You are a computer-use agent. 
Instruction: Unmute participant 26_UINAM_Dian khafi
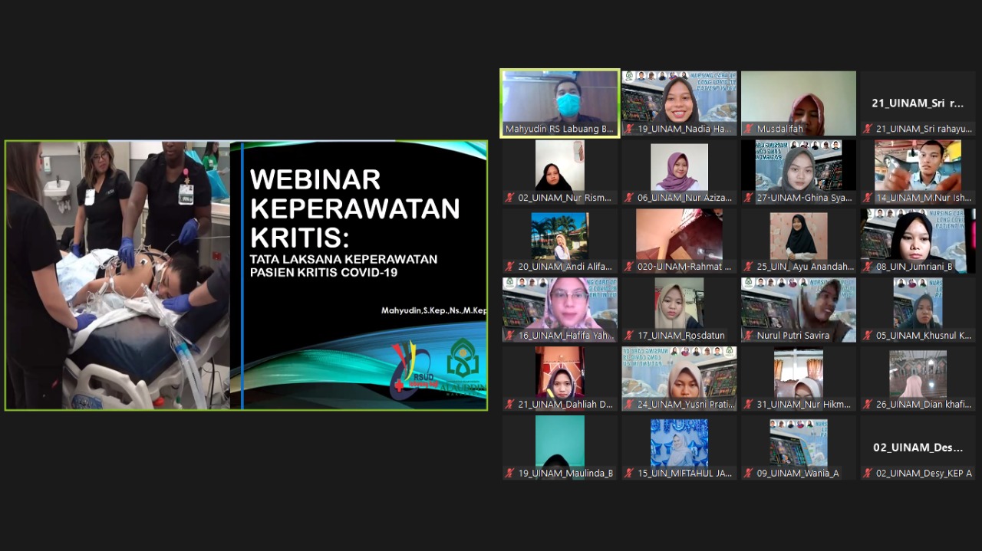pos(868,405)
